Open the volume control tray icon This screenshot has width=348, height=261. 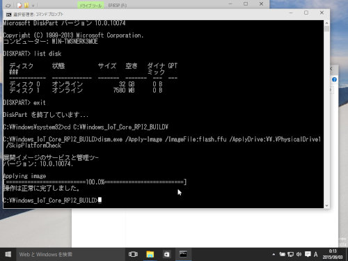pos(299,255)
